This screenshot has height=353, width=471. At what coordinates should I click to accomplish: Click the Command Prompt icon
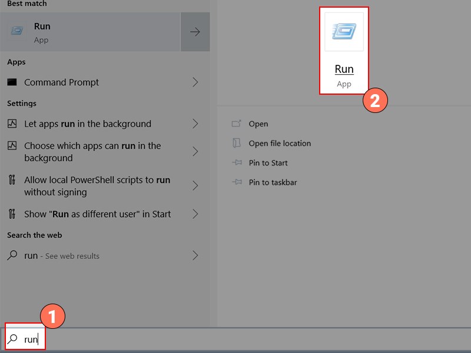(x=12, y=82)
